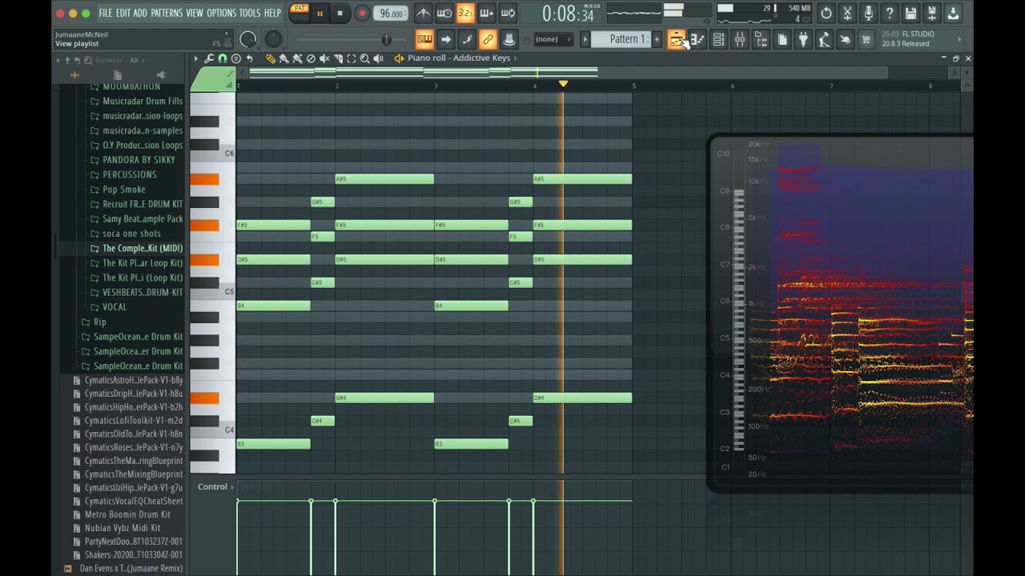Add new pattern with plus button
The image size is (1025, 576).
click(657, 39)
